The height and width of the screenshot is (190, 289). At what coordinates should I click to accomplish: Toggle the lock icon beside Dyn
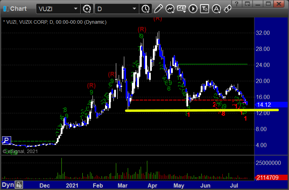tap(19, 185)
